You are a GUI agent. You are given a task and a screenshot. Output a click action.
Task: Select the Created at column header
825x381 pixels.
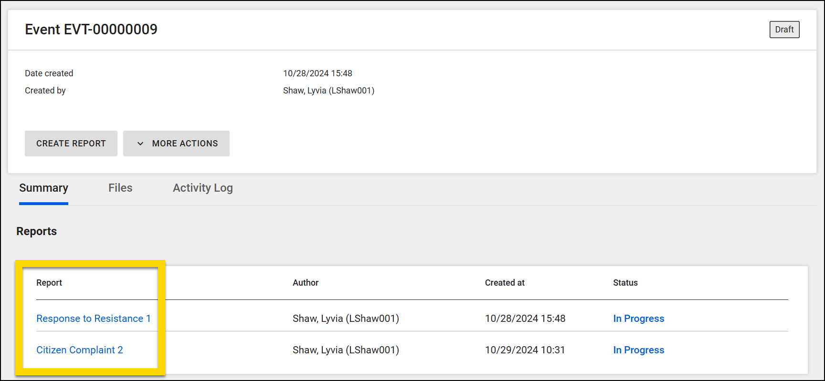pyautogui.click(x=505, y=282)
